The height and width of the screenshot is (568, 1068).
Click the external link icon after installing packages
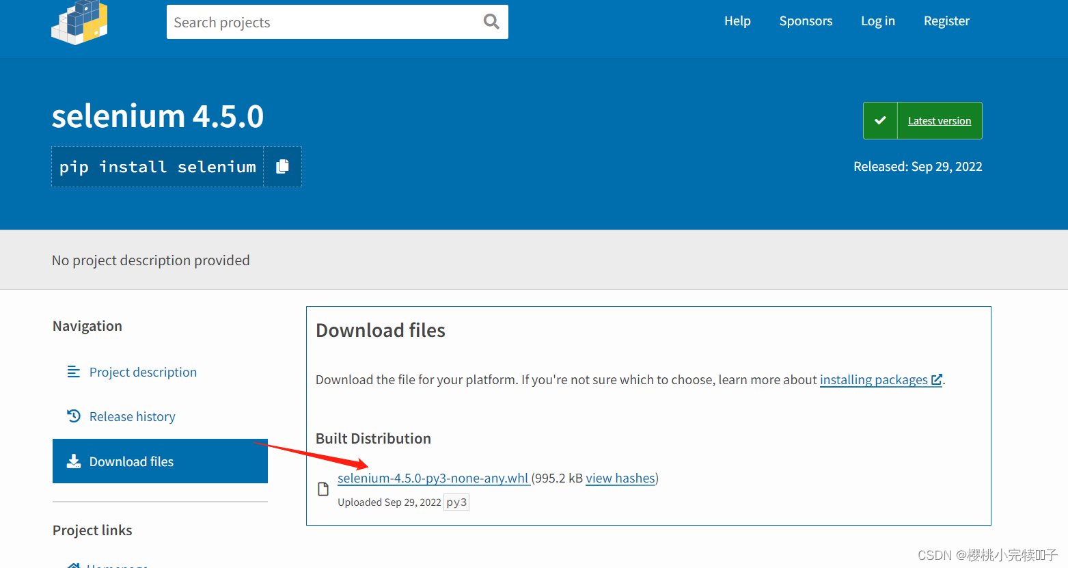click(937, 379)
